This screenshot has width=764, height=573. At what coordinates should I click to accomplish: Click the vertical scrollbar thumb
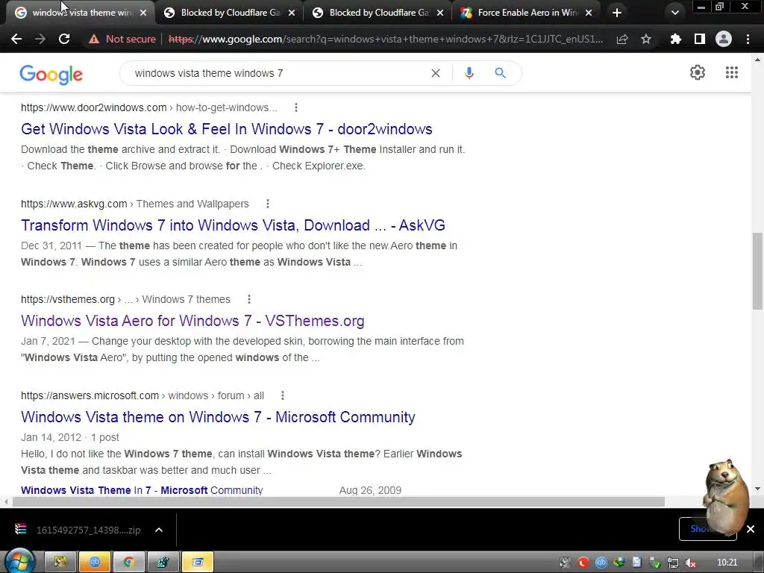point(757,270)
